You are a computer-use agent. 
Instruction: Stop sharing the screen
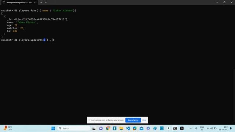pyautogui.click(x=133, y=120)
